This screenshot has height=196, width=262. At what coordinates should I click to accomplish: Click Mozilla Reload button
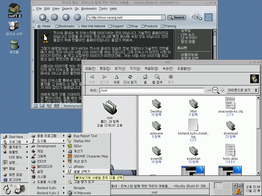[66, 17]
